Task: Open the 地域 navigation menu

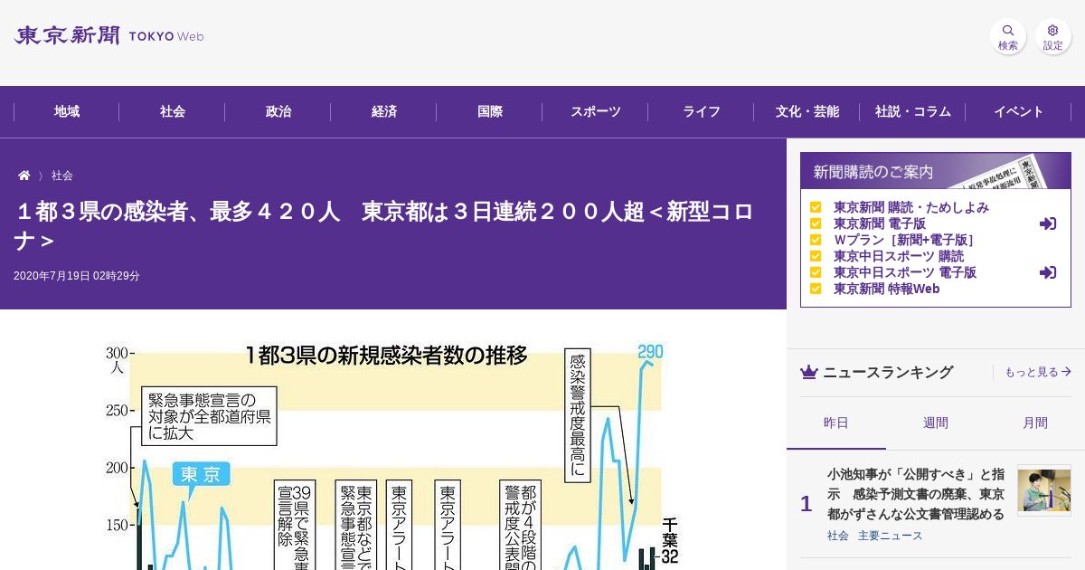Action: pyautogui.click(x=67, y=112)
